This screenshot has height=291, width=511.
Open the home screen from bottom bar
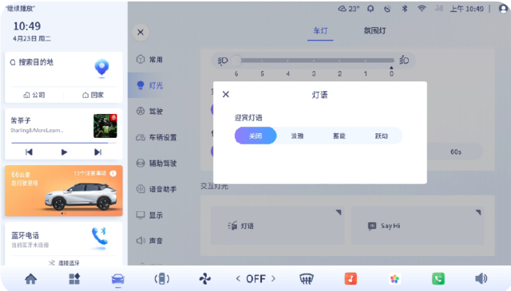pyautogui.click(x=30, y=279)
